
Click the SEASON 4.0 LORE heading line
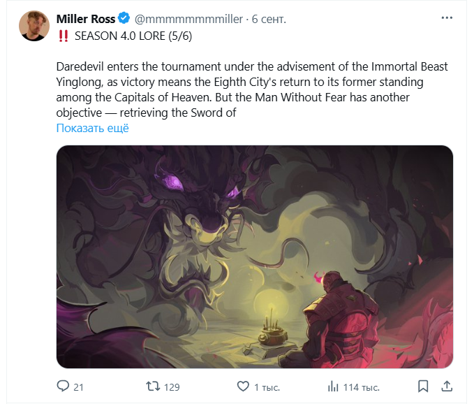[x=124, y=36]
